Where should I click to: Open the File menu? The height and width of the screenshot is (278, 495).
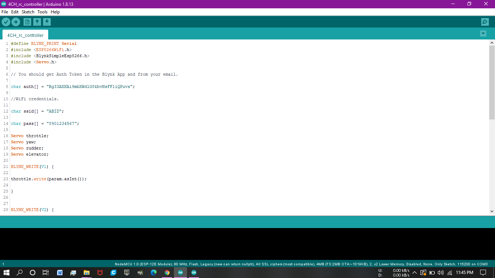[x=5, y=12]
